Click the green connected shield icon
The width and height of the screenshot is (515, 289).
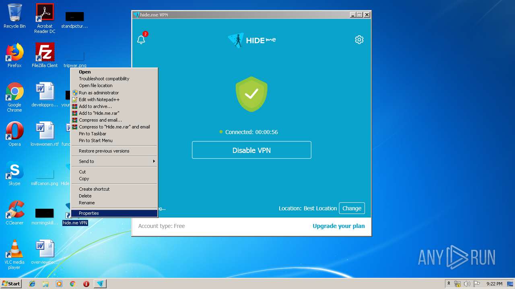(x=251, y=94)
